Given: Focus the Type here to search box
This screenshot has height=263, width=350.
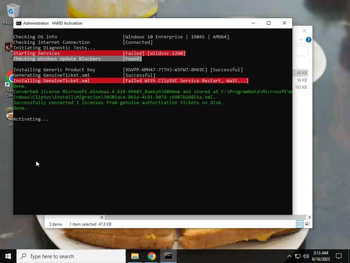Looking at the screenshot, I should click(71, 256).
